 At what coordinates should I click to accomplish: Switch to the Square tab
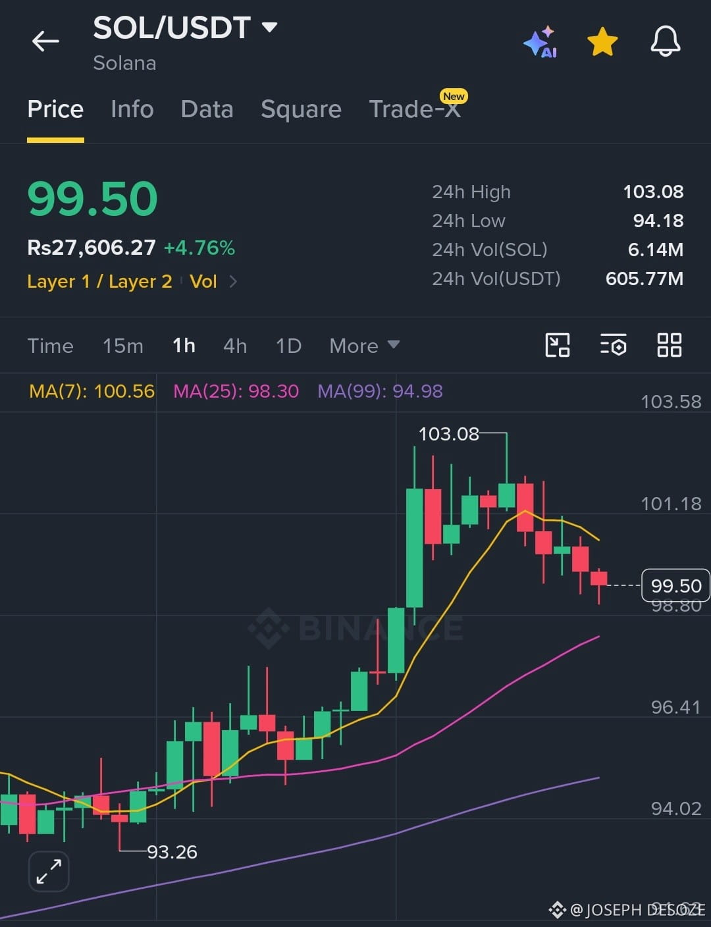(x=301, y=109)
